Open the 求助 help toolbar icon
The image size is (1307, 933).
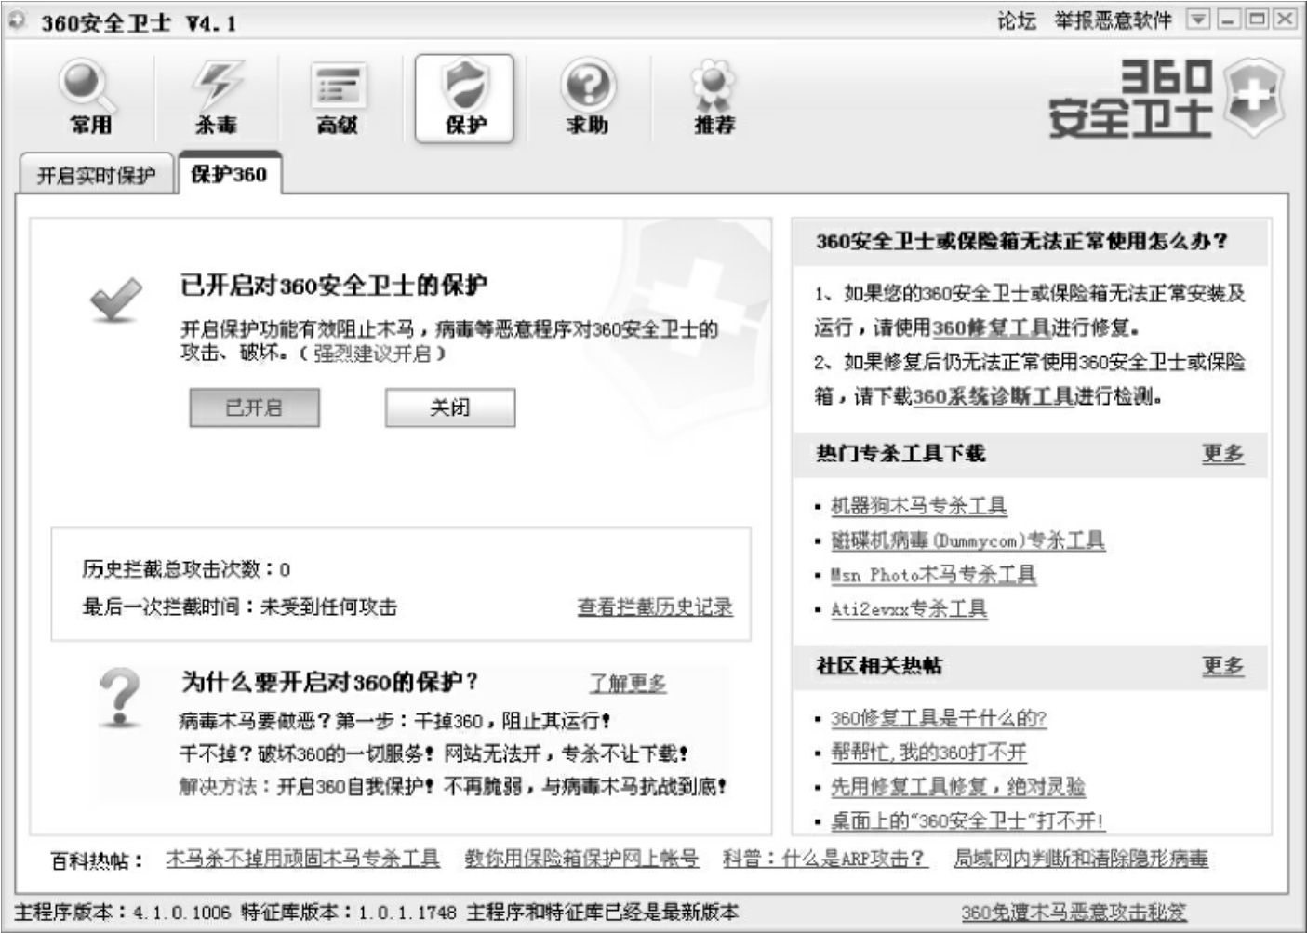point(588,98)
